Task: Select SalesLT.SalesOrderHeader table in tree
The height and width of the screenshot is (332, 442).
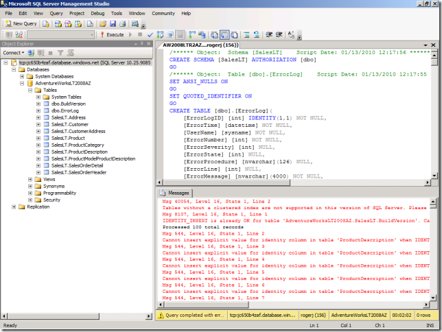Action: pos(79,172)
